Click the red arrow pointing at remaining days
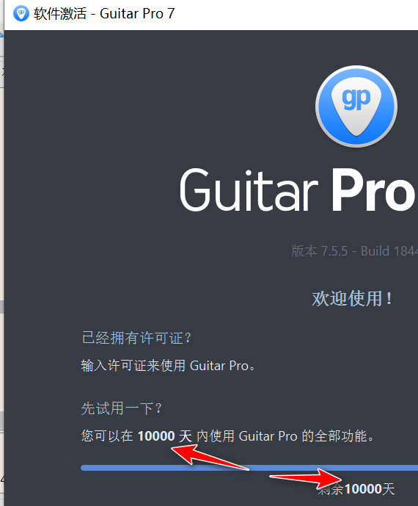The height and width of the screenshot is (506, 418). point(306,479)
